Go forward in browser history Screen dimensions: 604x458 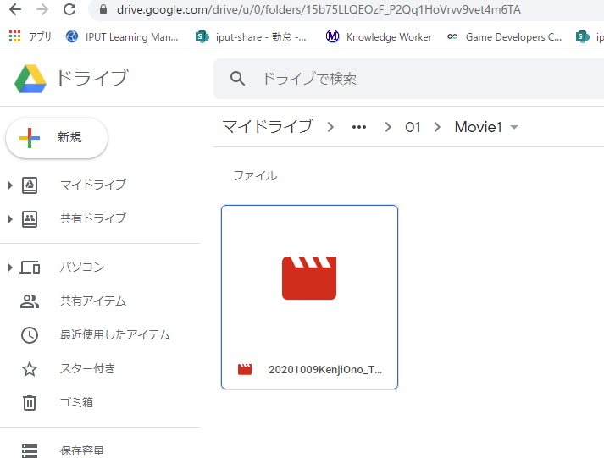(x=42, y=9)
